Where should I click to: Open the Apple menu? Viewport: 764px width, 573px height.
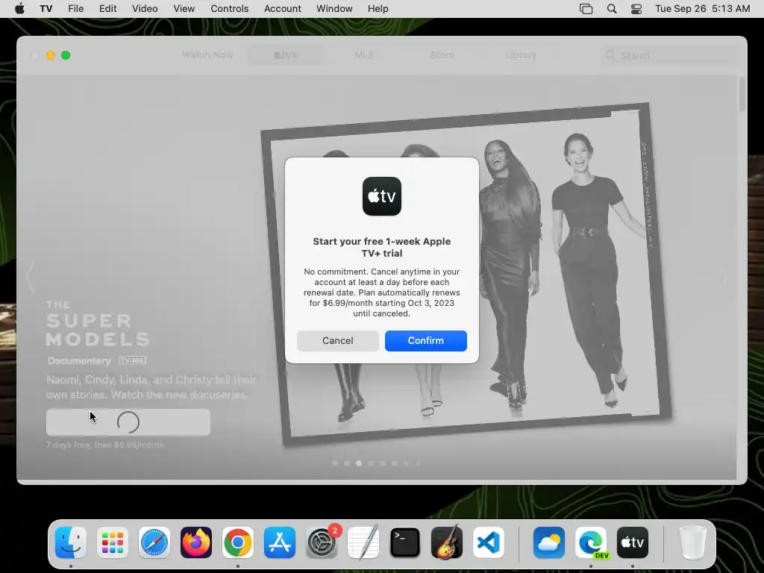19,8
